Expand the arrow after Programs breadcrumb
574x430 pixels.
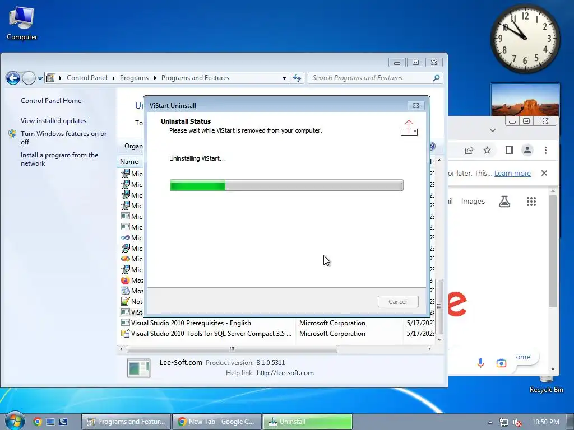click(x=155, y=78)
